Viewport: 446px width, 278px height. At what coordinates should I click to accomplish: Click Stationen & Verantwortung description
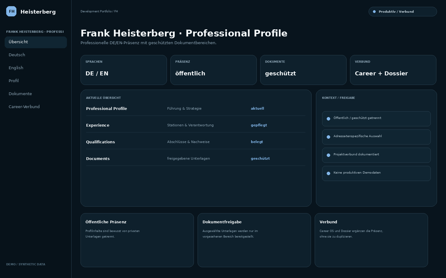[x=190, y=125]
